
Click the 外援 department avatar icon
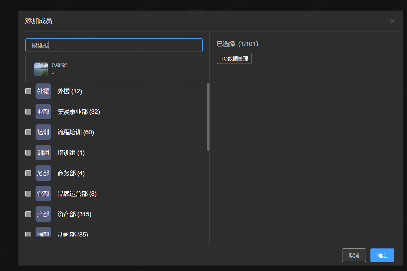coord(43,91)
